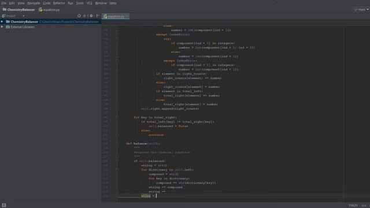Toggle code folding marker beside 'for dictionary in self.left'
Viewport: 370px width, 208px height.
117,170
